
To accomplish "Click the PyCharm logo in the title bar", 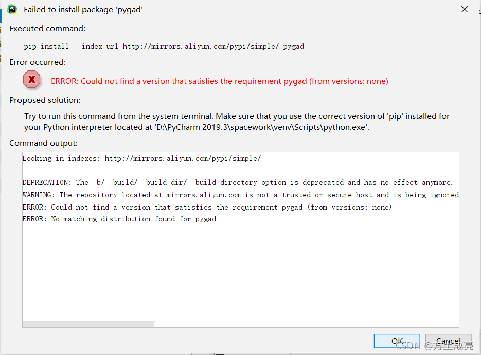I will pyautogui.click(x=12, y=9).
